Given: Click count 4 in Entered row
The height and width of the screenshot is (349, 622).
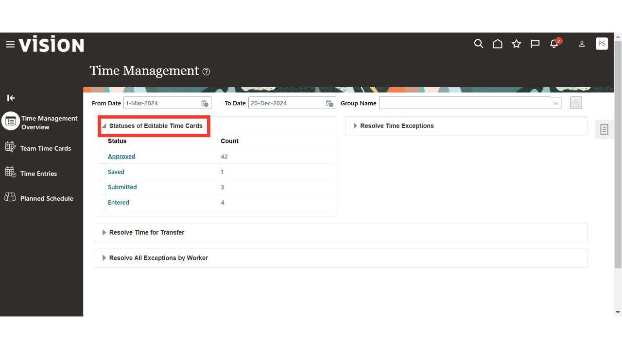Looking at the screenshot, I should point(223,203).
